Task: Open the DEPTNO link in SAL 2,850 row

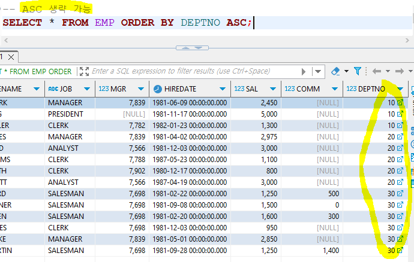Action: click(x=400, y=239)
